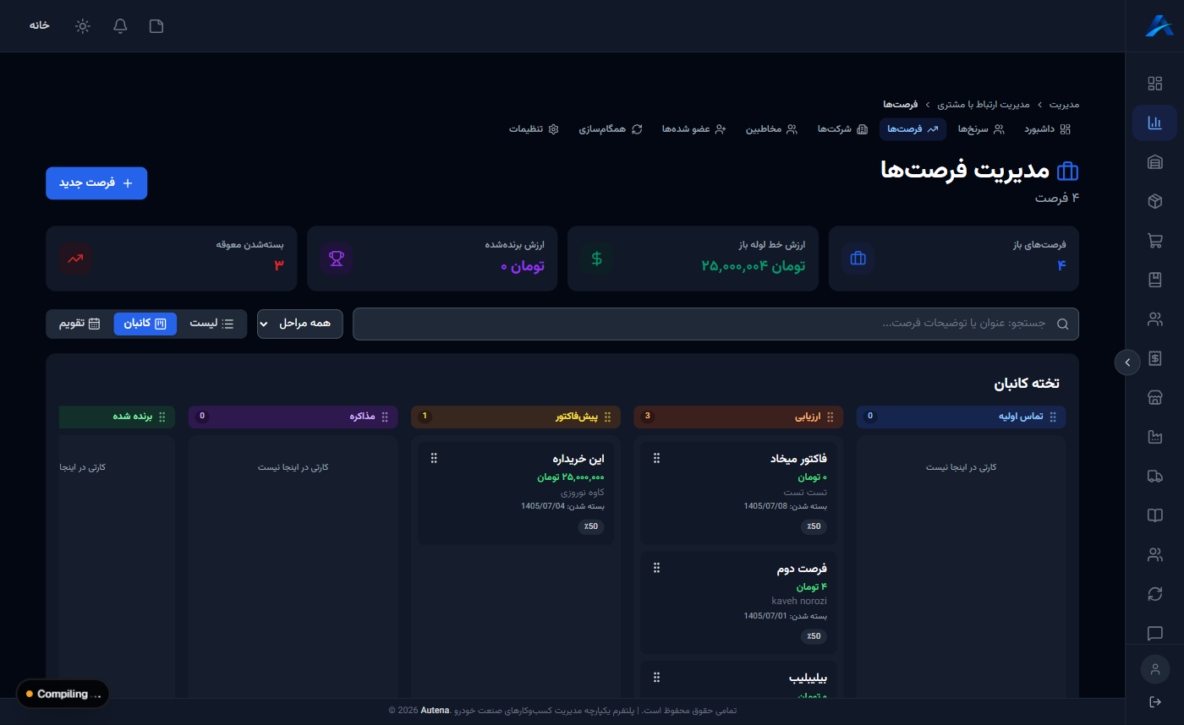Open the storefront sidebar icon

(1154, 398)
